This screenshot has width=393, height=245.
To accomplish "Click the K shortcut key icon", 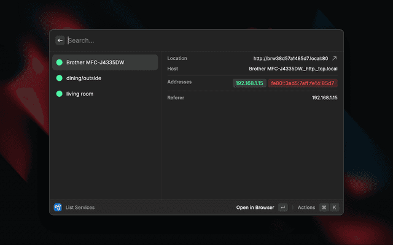I will coord(334,208).
